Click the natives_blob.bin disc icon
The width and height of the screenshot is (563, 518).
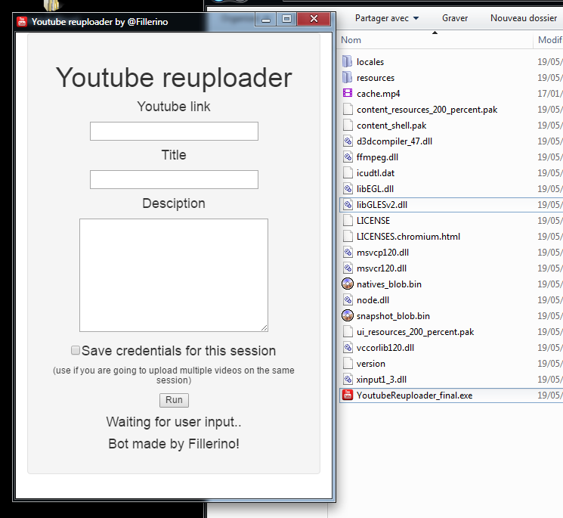(347, 284)
